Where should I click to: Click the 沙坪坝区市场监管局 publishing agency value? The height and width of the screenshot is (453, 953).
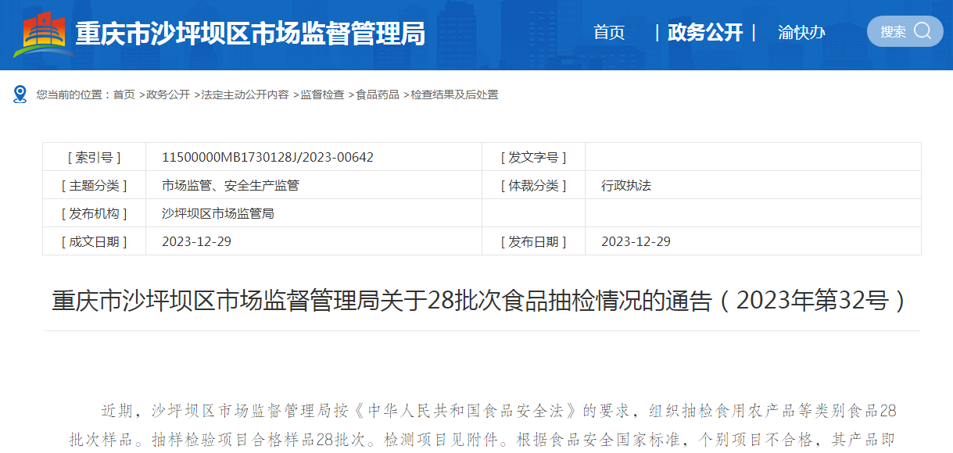[217, 213]
